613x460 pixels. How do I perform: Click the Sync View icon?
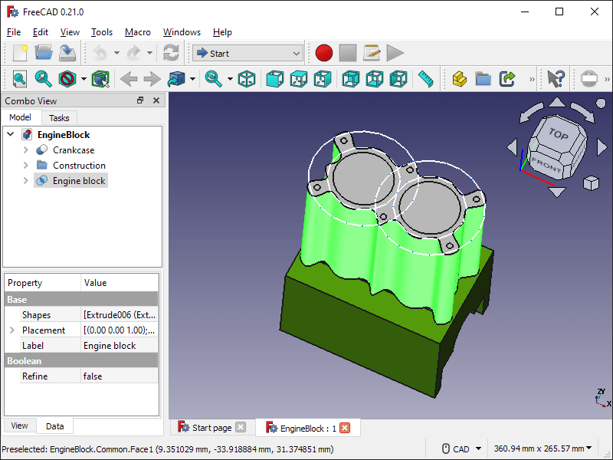(100, 78)
